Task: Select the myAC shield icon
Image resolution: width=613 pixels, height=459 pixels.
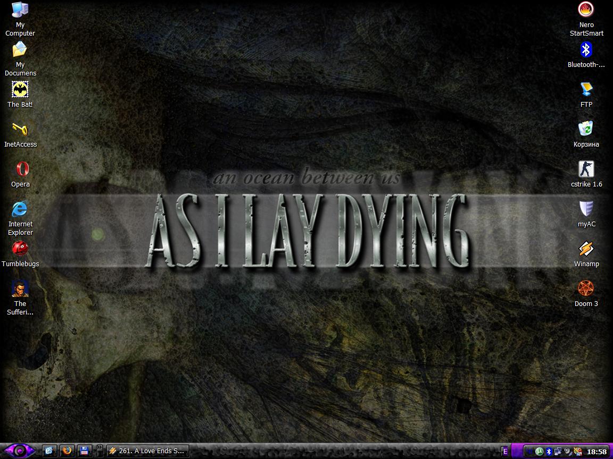Action: 586,214
